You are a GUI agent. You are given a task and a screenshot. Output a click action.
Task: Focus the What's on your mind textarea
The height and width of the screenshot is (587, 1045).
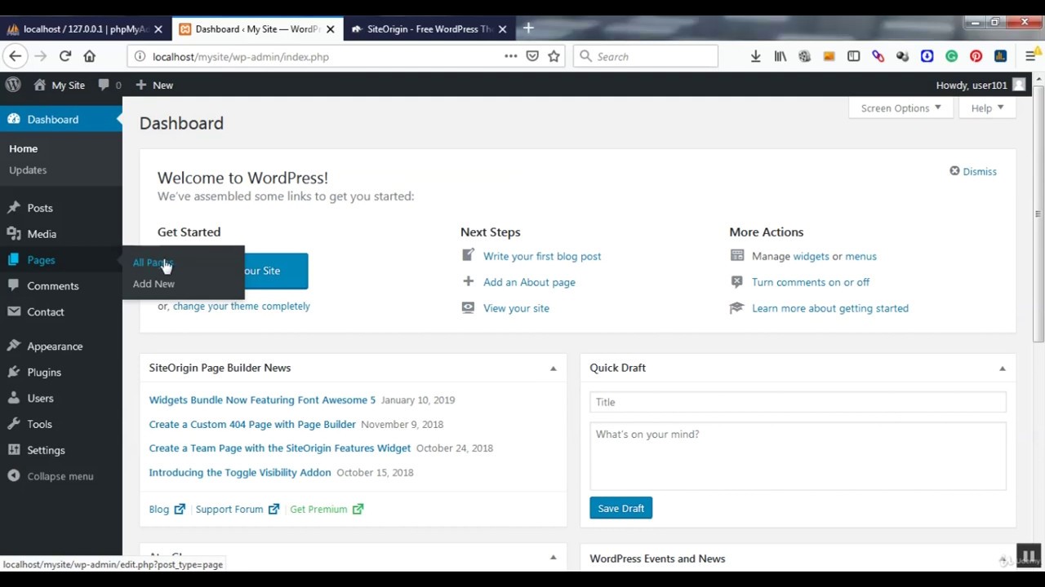[798, 455]
